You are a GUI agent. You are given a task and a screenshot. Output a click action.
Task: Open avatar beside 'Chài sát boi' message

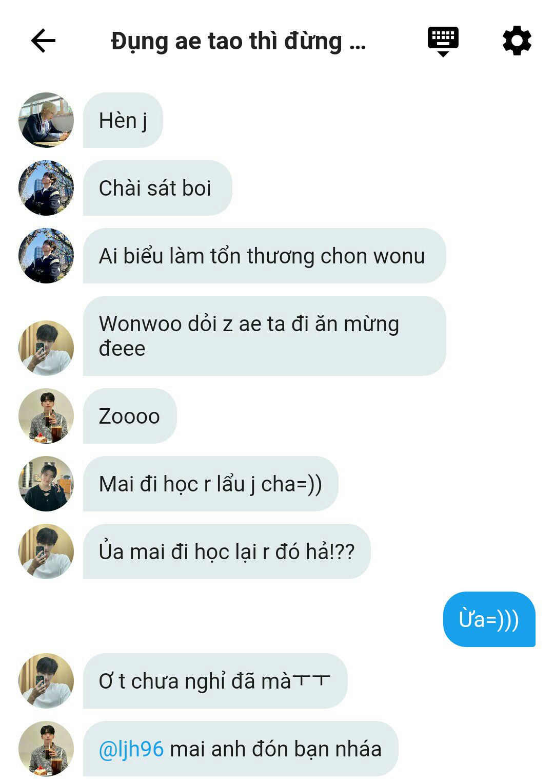click(46, 188)
